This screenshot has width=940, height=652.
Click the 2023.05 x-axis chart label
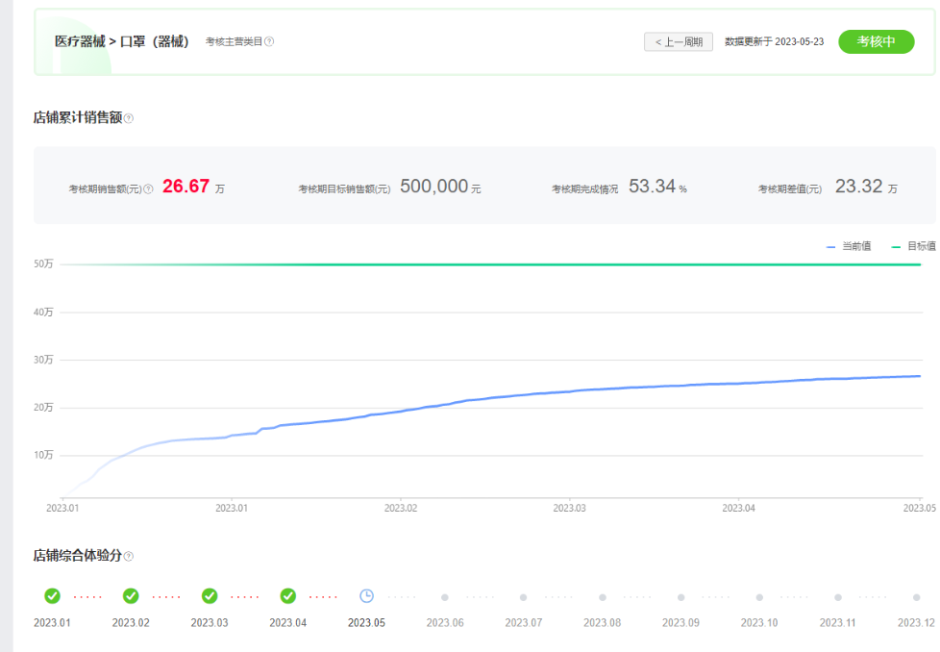pos(920,508)
